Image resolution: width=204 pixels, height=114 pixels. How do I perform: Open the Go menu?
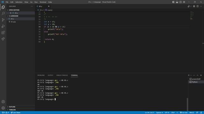(x=31, y=2)
